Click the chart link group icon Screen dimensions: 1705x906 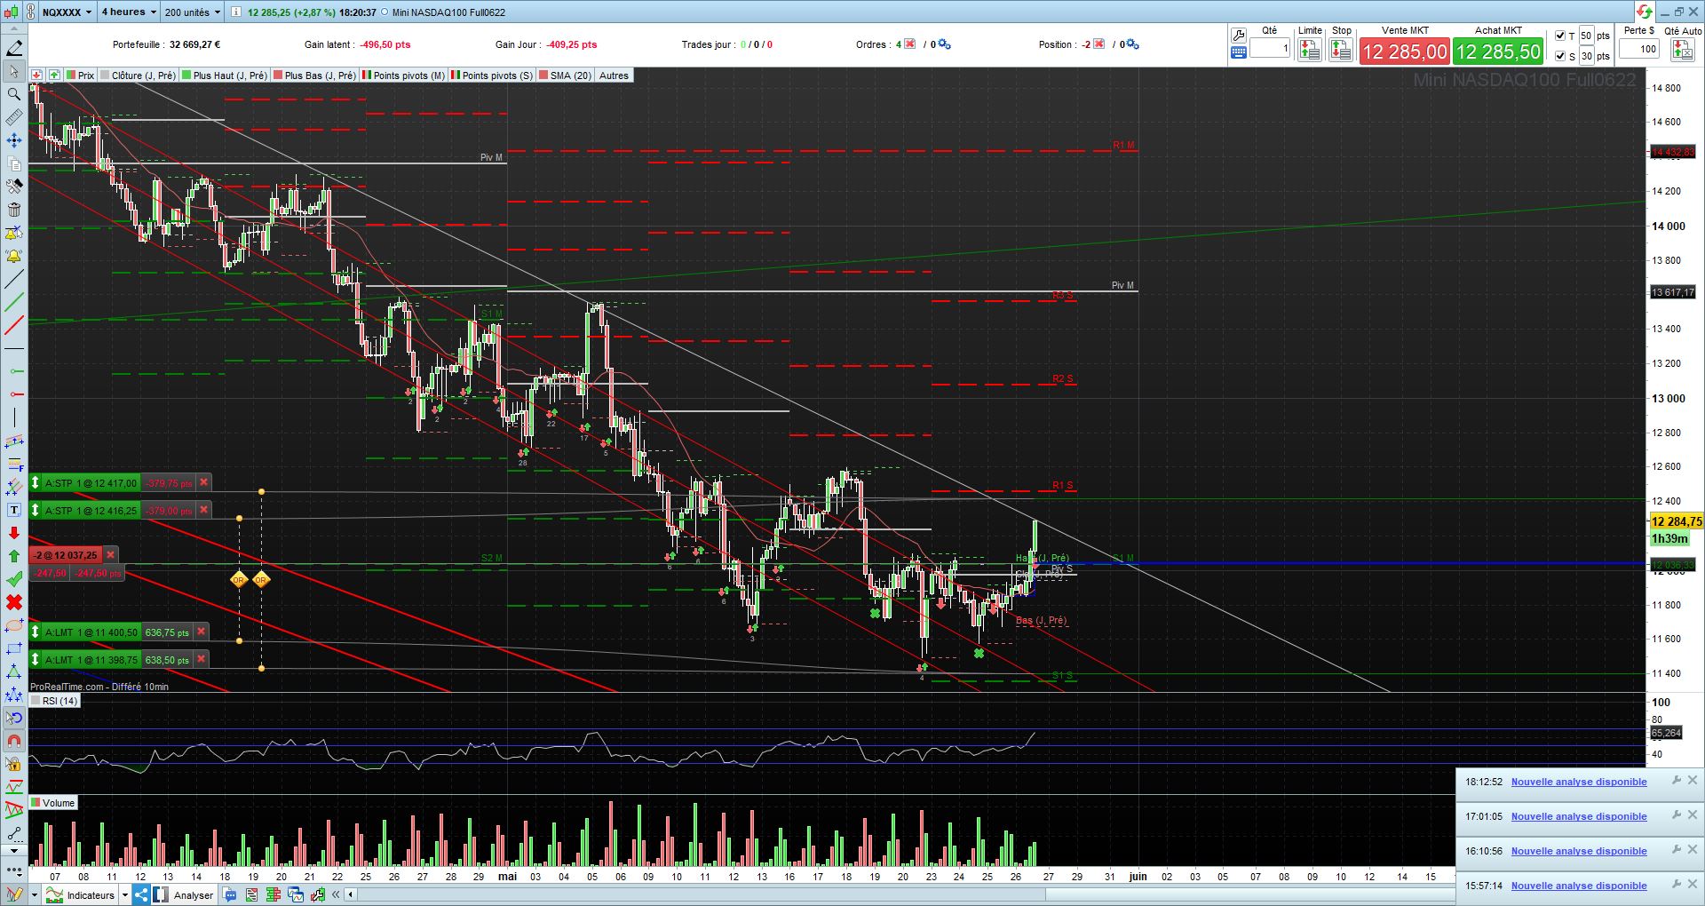(x=29, y=12)
